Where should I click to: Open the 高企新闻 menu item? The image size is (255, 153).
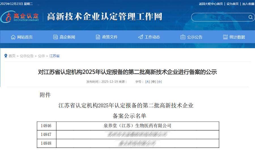67,37
